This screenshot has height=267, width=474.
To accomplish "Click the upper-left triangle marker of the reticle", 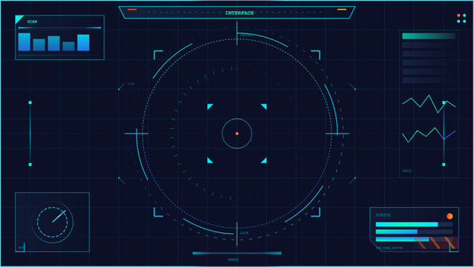I will coord(210,106).
